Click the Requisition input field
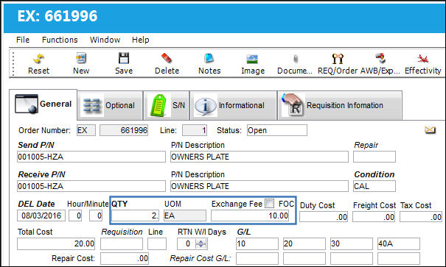Screen dimensions: 446x267 (x=122, y=243)
